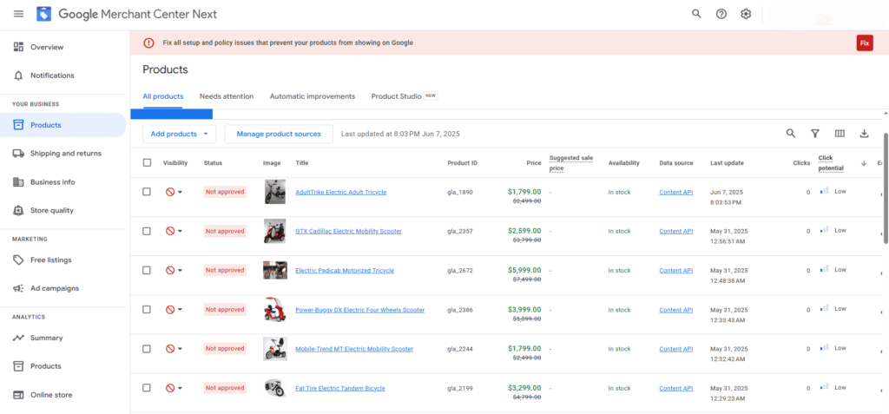This screenshot has height=414, width=889.
Task: Select the GTX Cadillac scooter checkbox
Action: [x=147, y=231]
